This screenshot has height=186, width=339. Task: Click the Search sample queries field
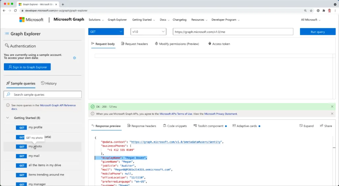42,94
